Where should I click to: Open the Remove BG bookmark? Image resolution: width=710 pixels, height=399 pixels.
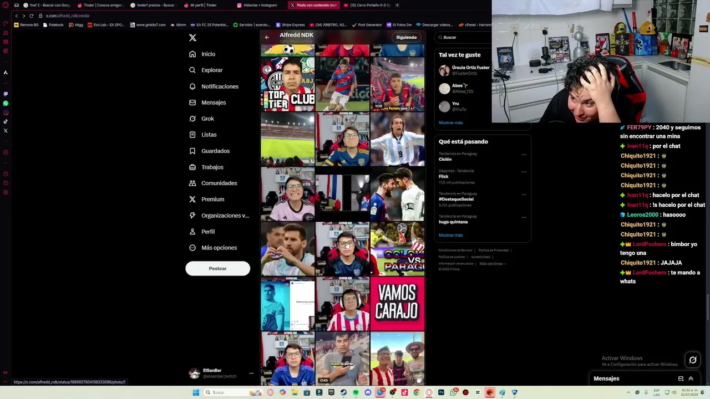[x=27, y=24]
